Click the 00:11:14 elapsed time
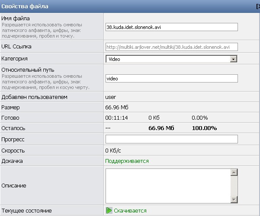 pyautogui.click(x=116, y=118)
